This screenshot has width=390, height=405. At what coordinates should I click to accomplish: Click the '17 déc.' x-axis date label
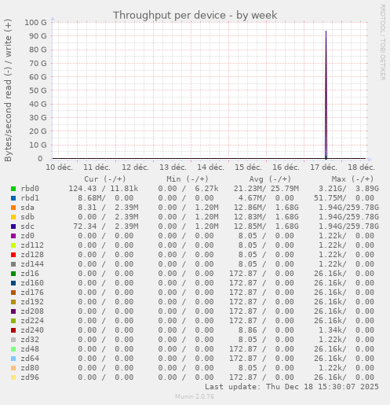(x=323, y=168)
